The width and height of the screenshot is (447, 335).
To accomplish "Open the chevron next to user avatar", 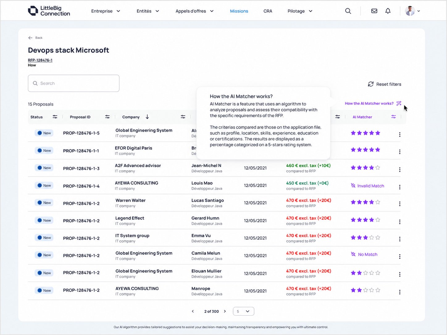I will [x=419, y=11].
